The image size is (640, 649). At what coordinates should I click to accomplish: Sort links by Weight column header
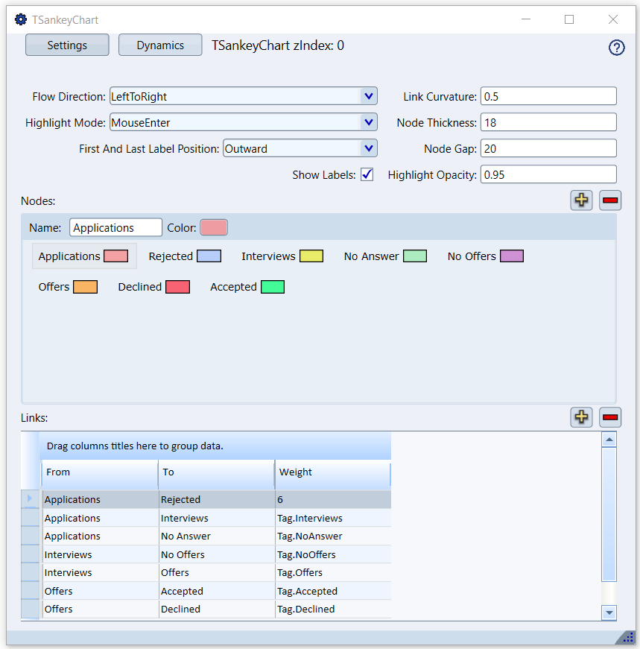[332, 472]
